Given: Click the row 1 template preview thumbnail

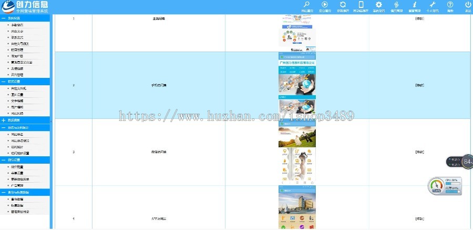Looking at the screenshot, I should pos(297,33).
